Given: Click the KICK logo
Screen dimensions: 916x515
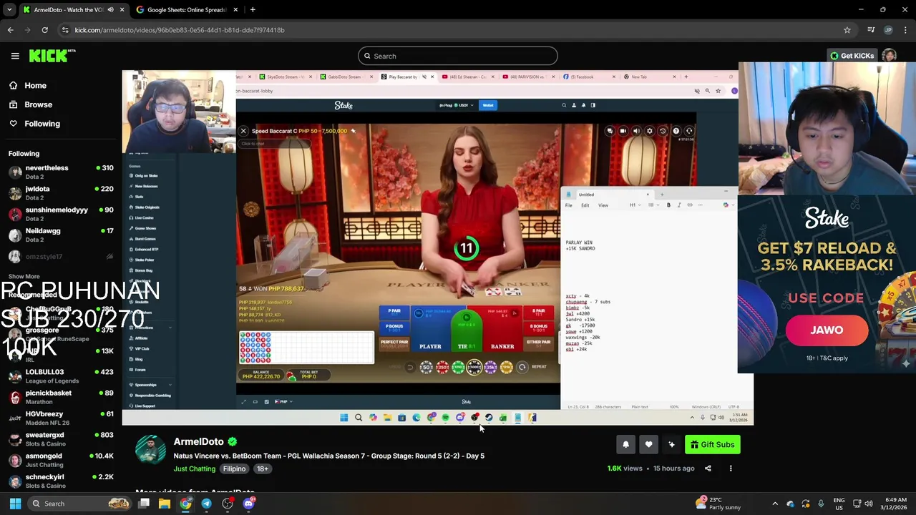Looking at the screenshot, I should pyautogui.click(x=52, y=56).
